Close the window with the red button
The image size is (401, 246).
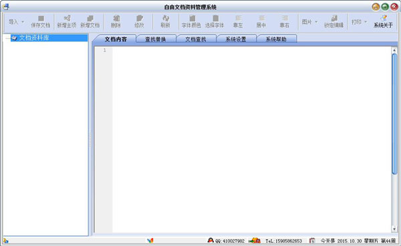pos(394,7)
